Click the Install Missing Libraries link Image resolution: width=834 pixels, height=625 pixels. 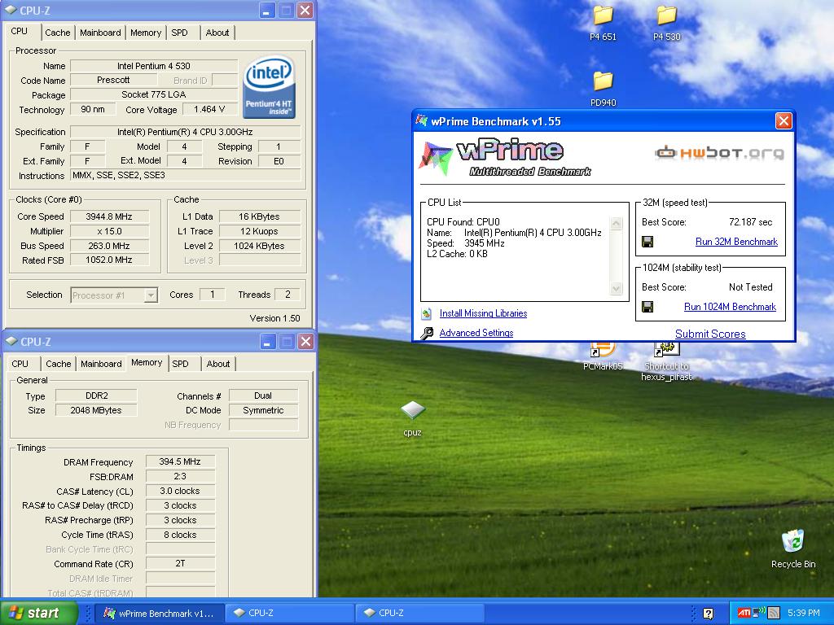pos(484,313)
